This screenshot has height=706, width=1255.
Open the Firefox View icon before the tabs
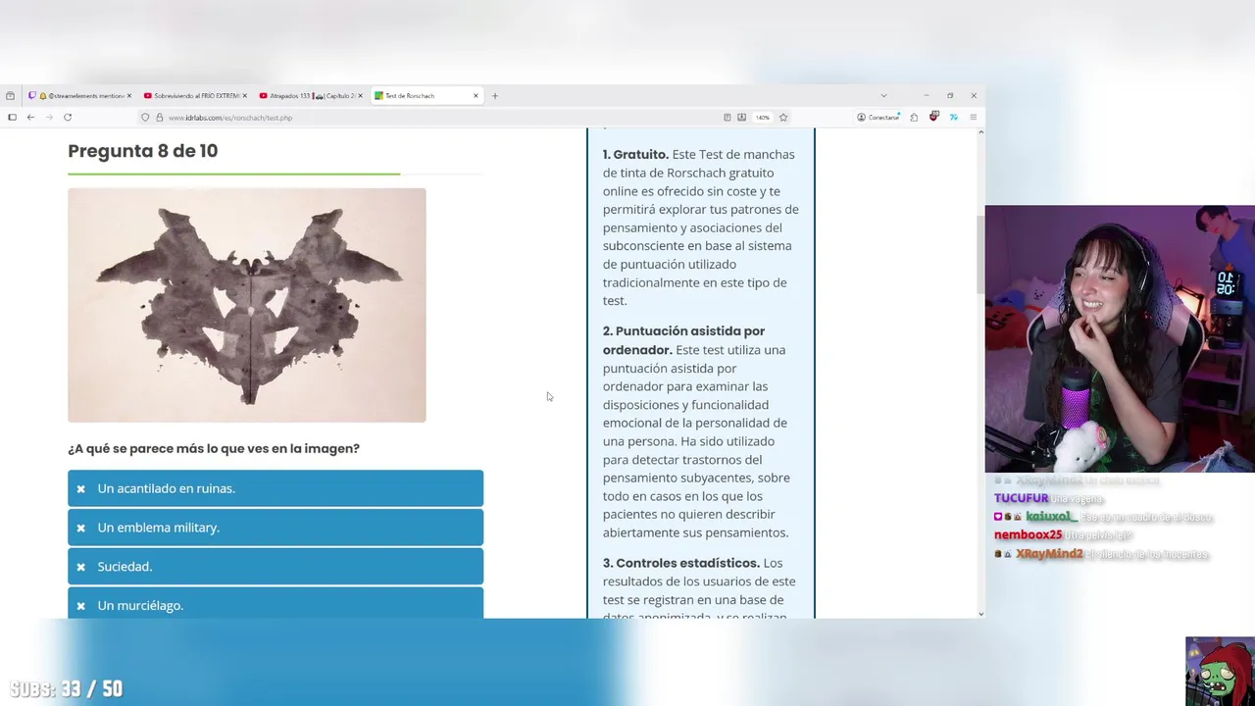coord(10,96)
